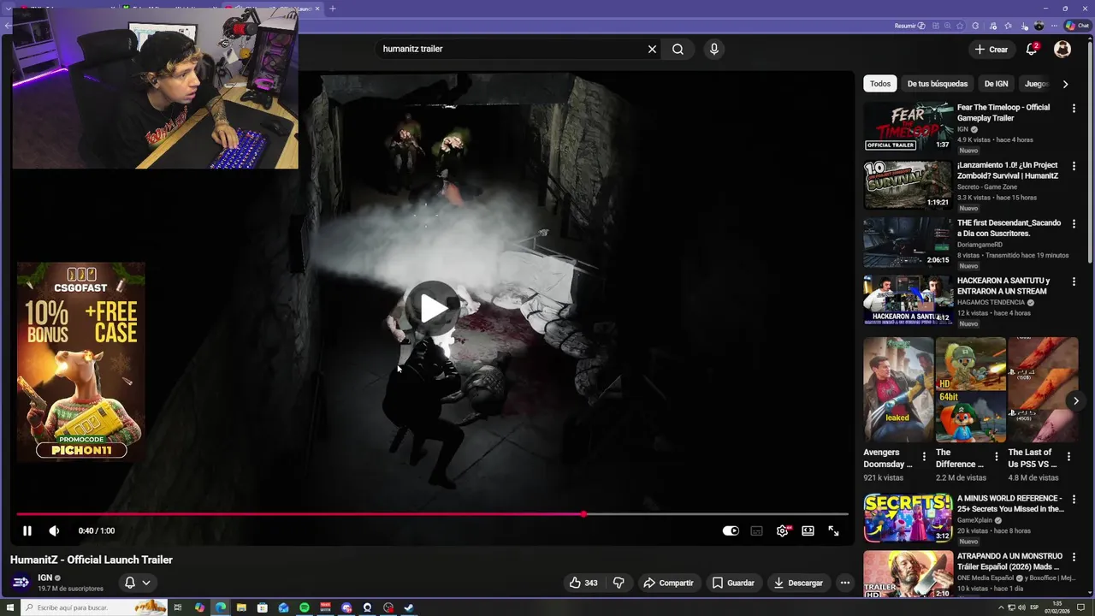Viewport: 1095px width, 616px height.
Task: Like the video with 343 likes
Action: click(583, 583)
